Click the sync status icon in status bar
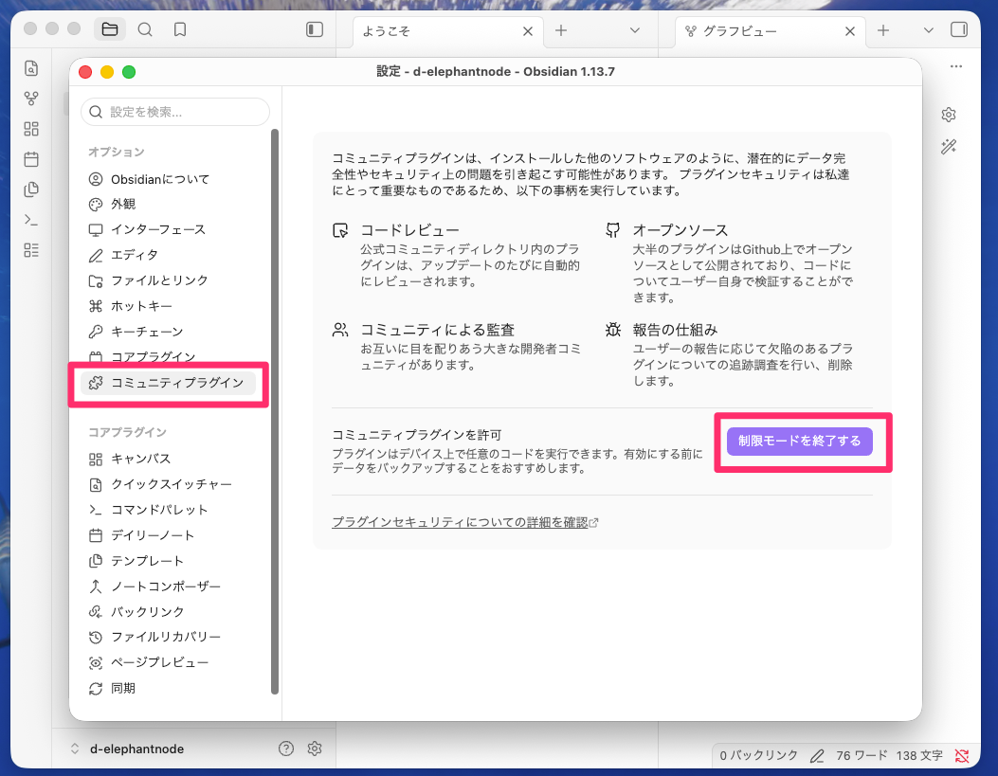This screenshot has height=776, width=998. 962,756
